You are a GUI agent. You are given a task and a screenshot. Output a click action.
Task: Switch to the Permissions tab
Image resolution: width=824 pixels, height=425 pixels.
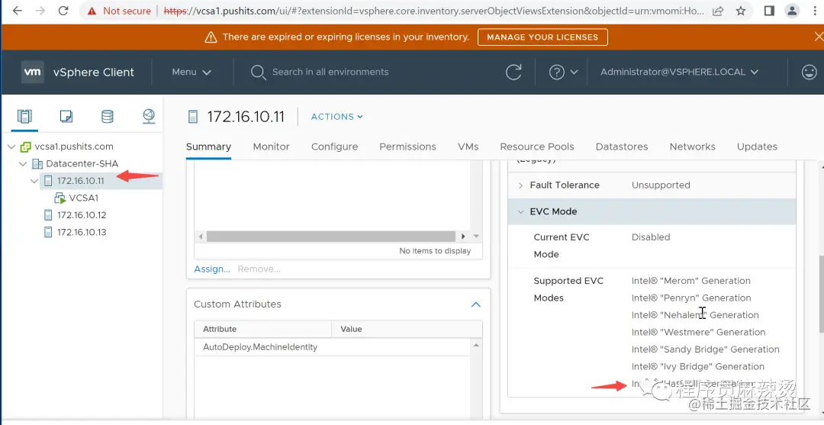tap(407, 146)
